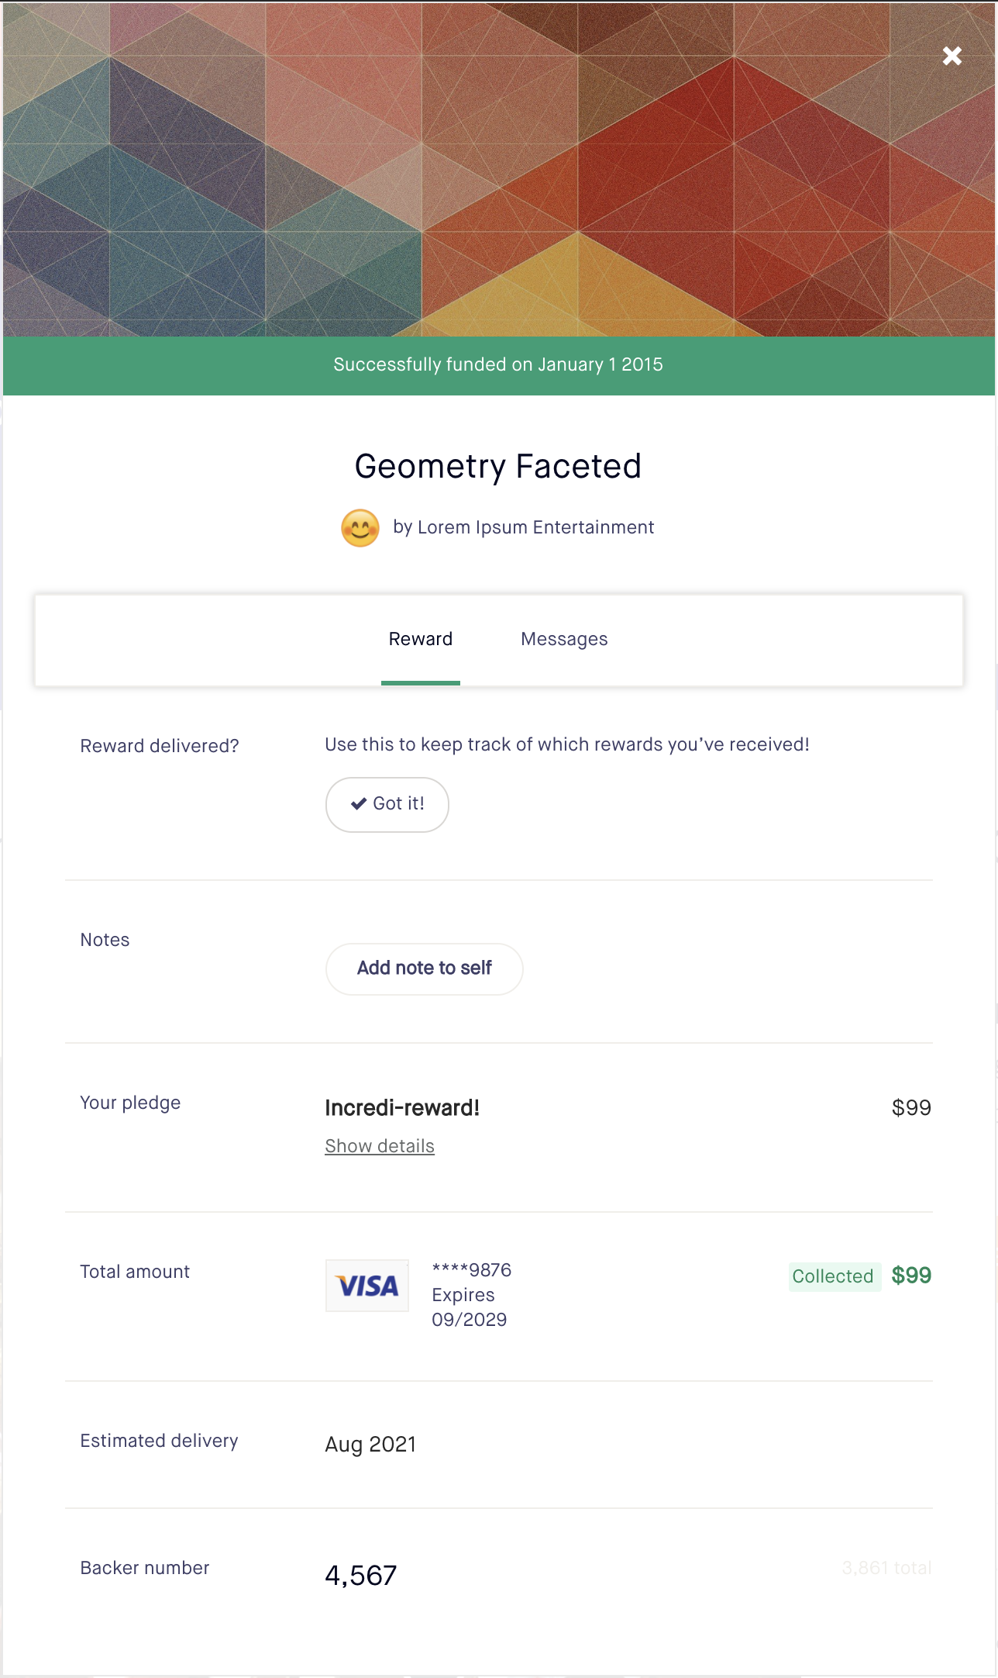Click the smiley creator avatar
Screen dimensions: 998x1678
(x=360, y=528)
